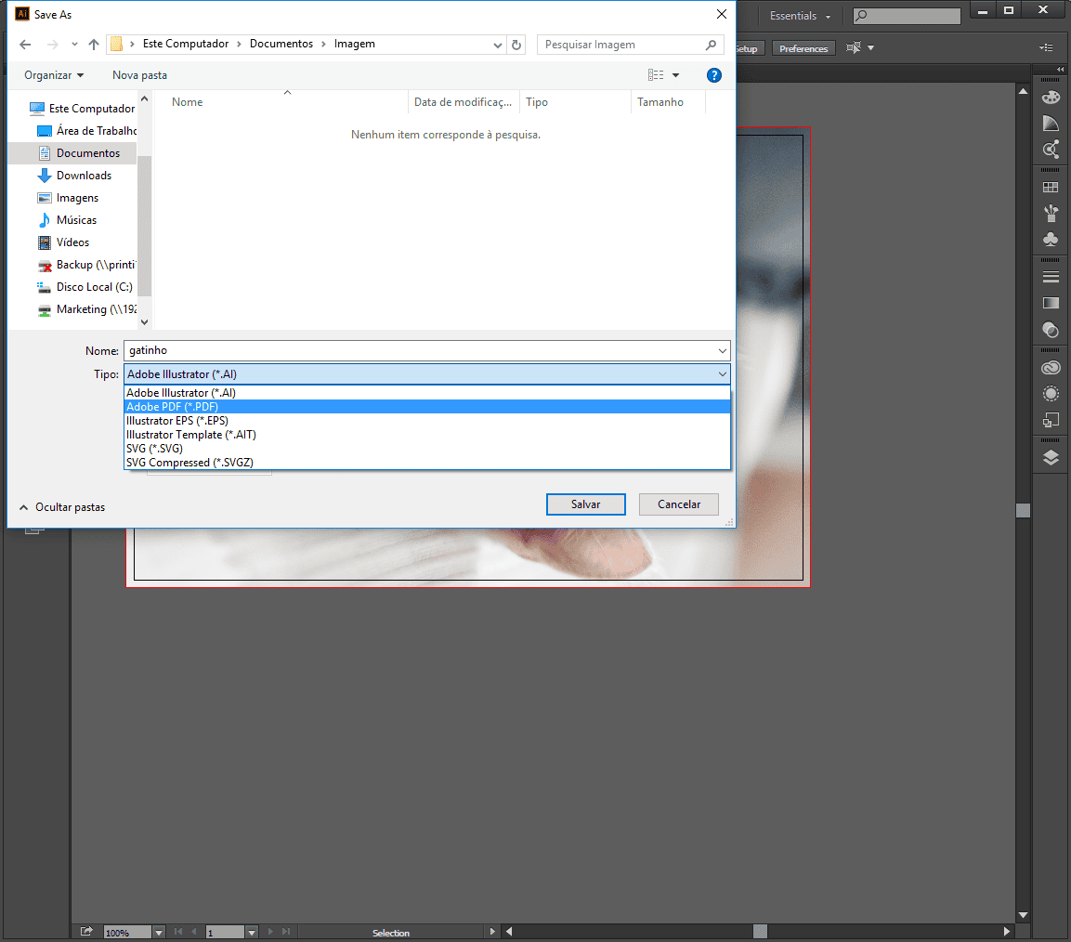This screenshot has width=1071, height=942.
Task: Expand the Nome filename dropdown
Action: coord(722,350)
